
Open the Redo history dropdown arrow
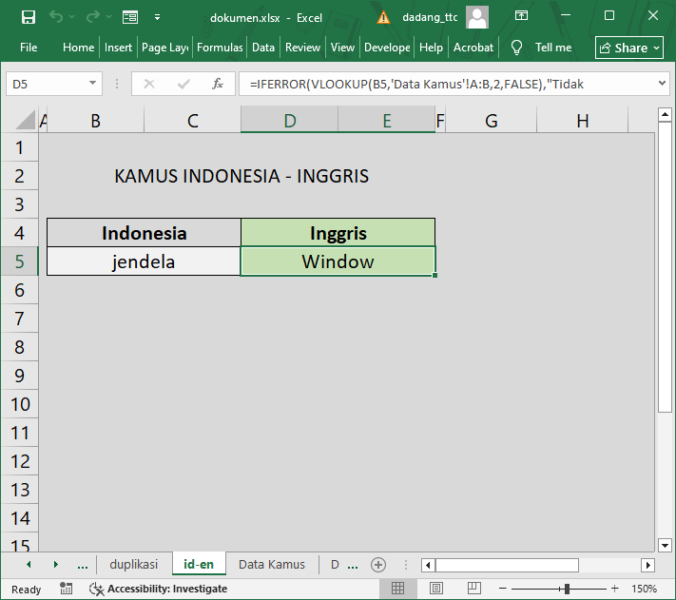tap(108, 17)
